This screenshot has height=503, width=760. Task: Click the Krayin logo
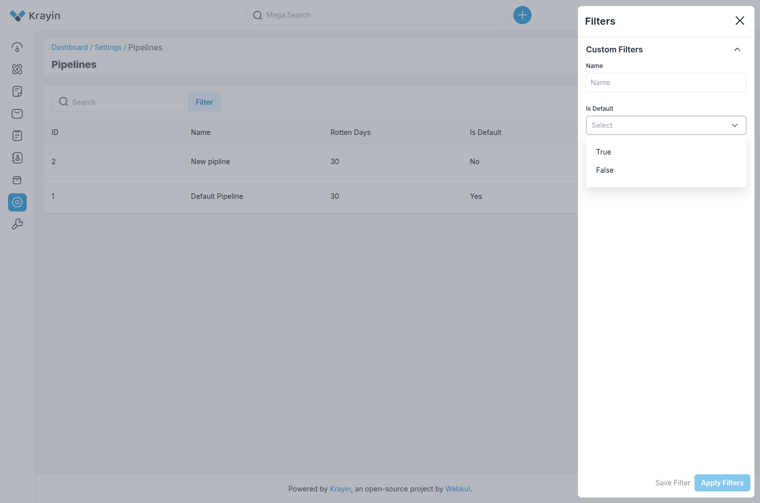pyautogui.click(x=35, y=16)
